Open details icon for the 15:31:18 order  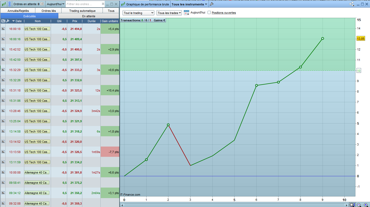click(x=3, y=90)
